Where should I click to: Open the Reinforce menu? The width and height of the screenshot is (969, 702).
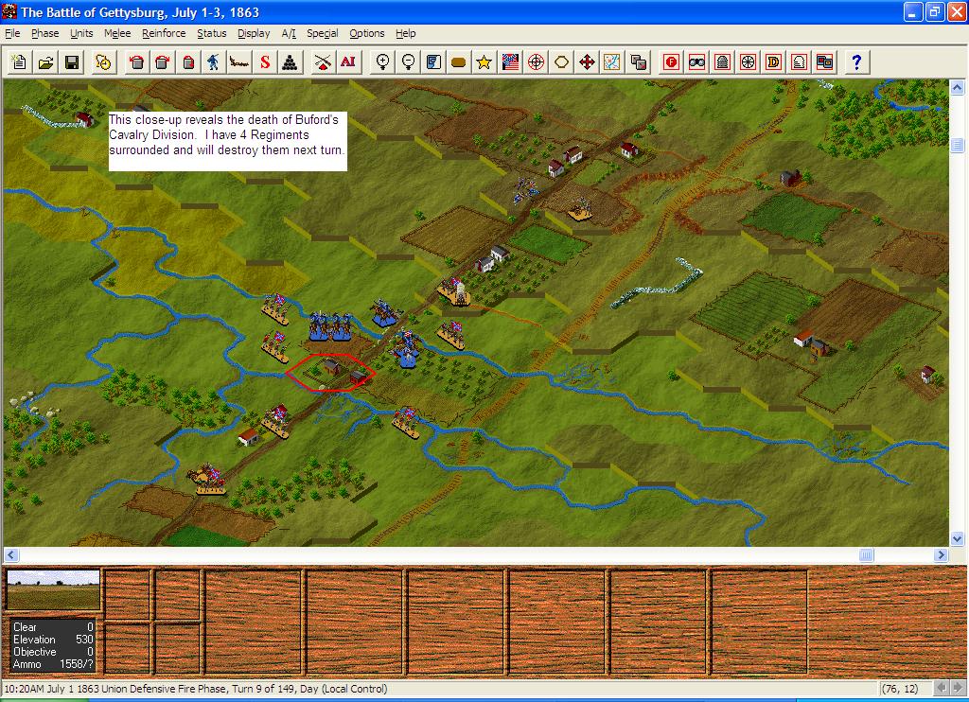[164, 33]
